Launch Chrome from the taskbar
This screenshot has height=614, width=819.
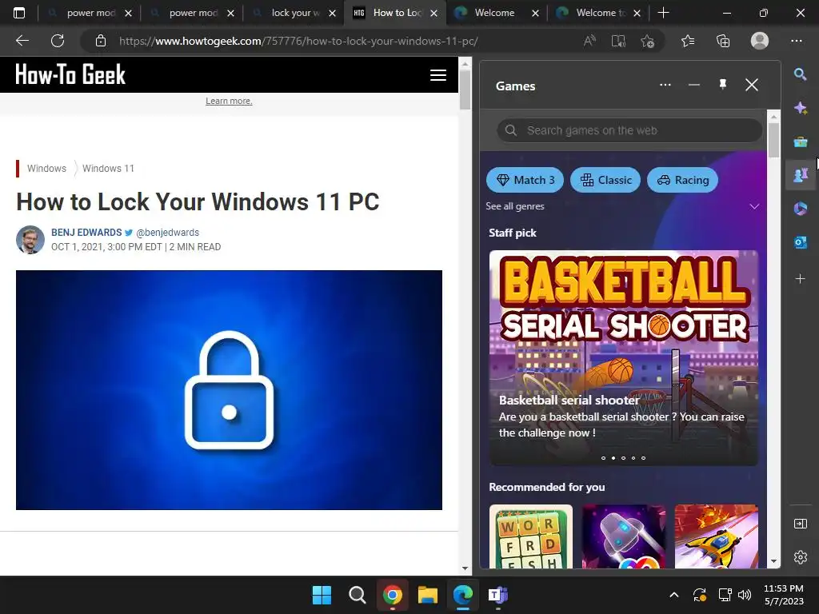[392, 595]
